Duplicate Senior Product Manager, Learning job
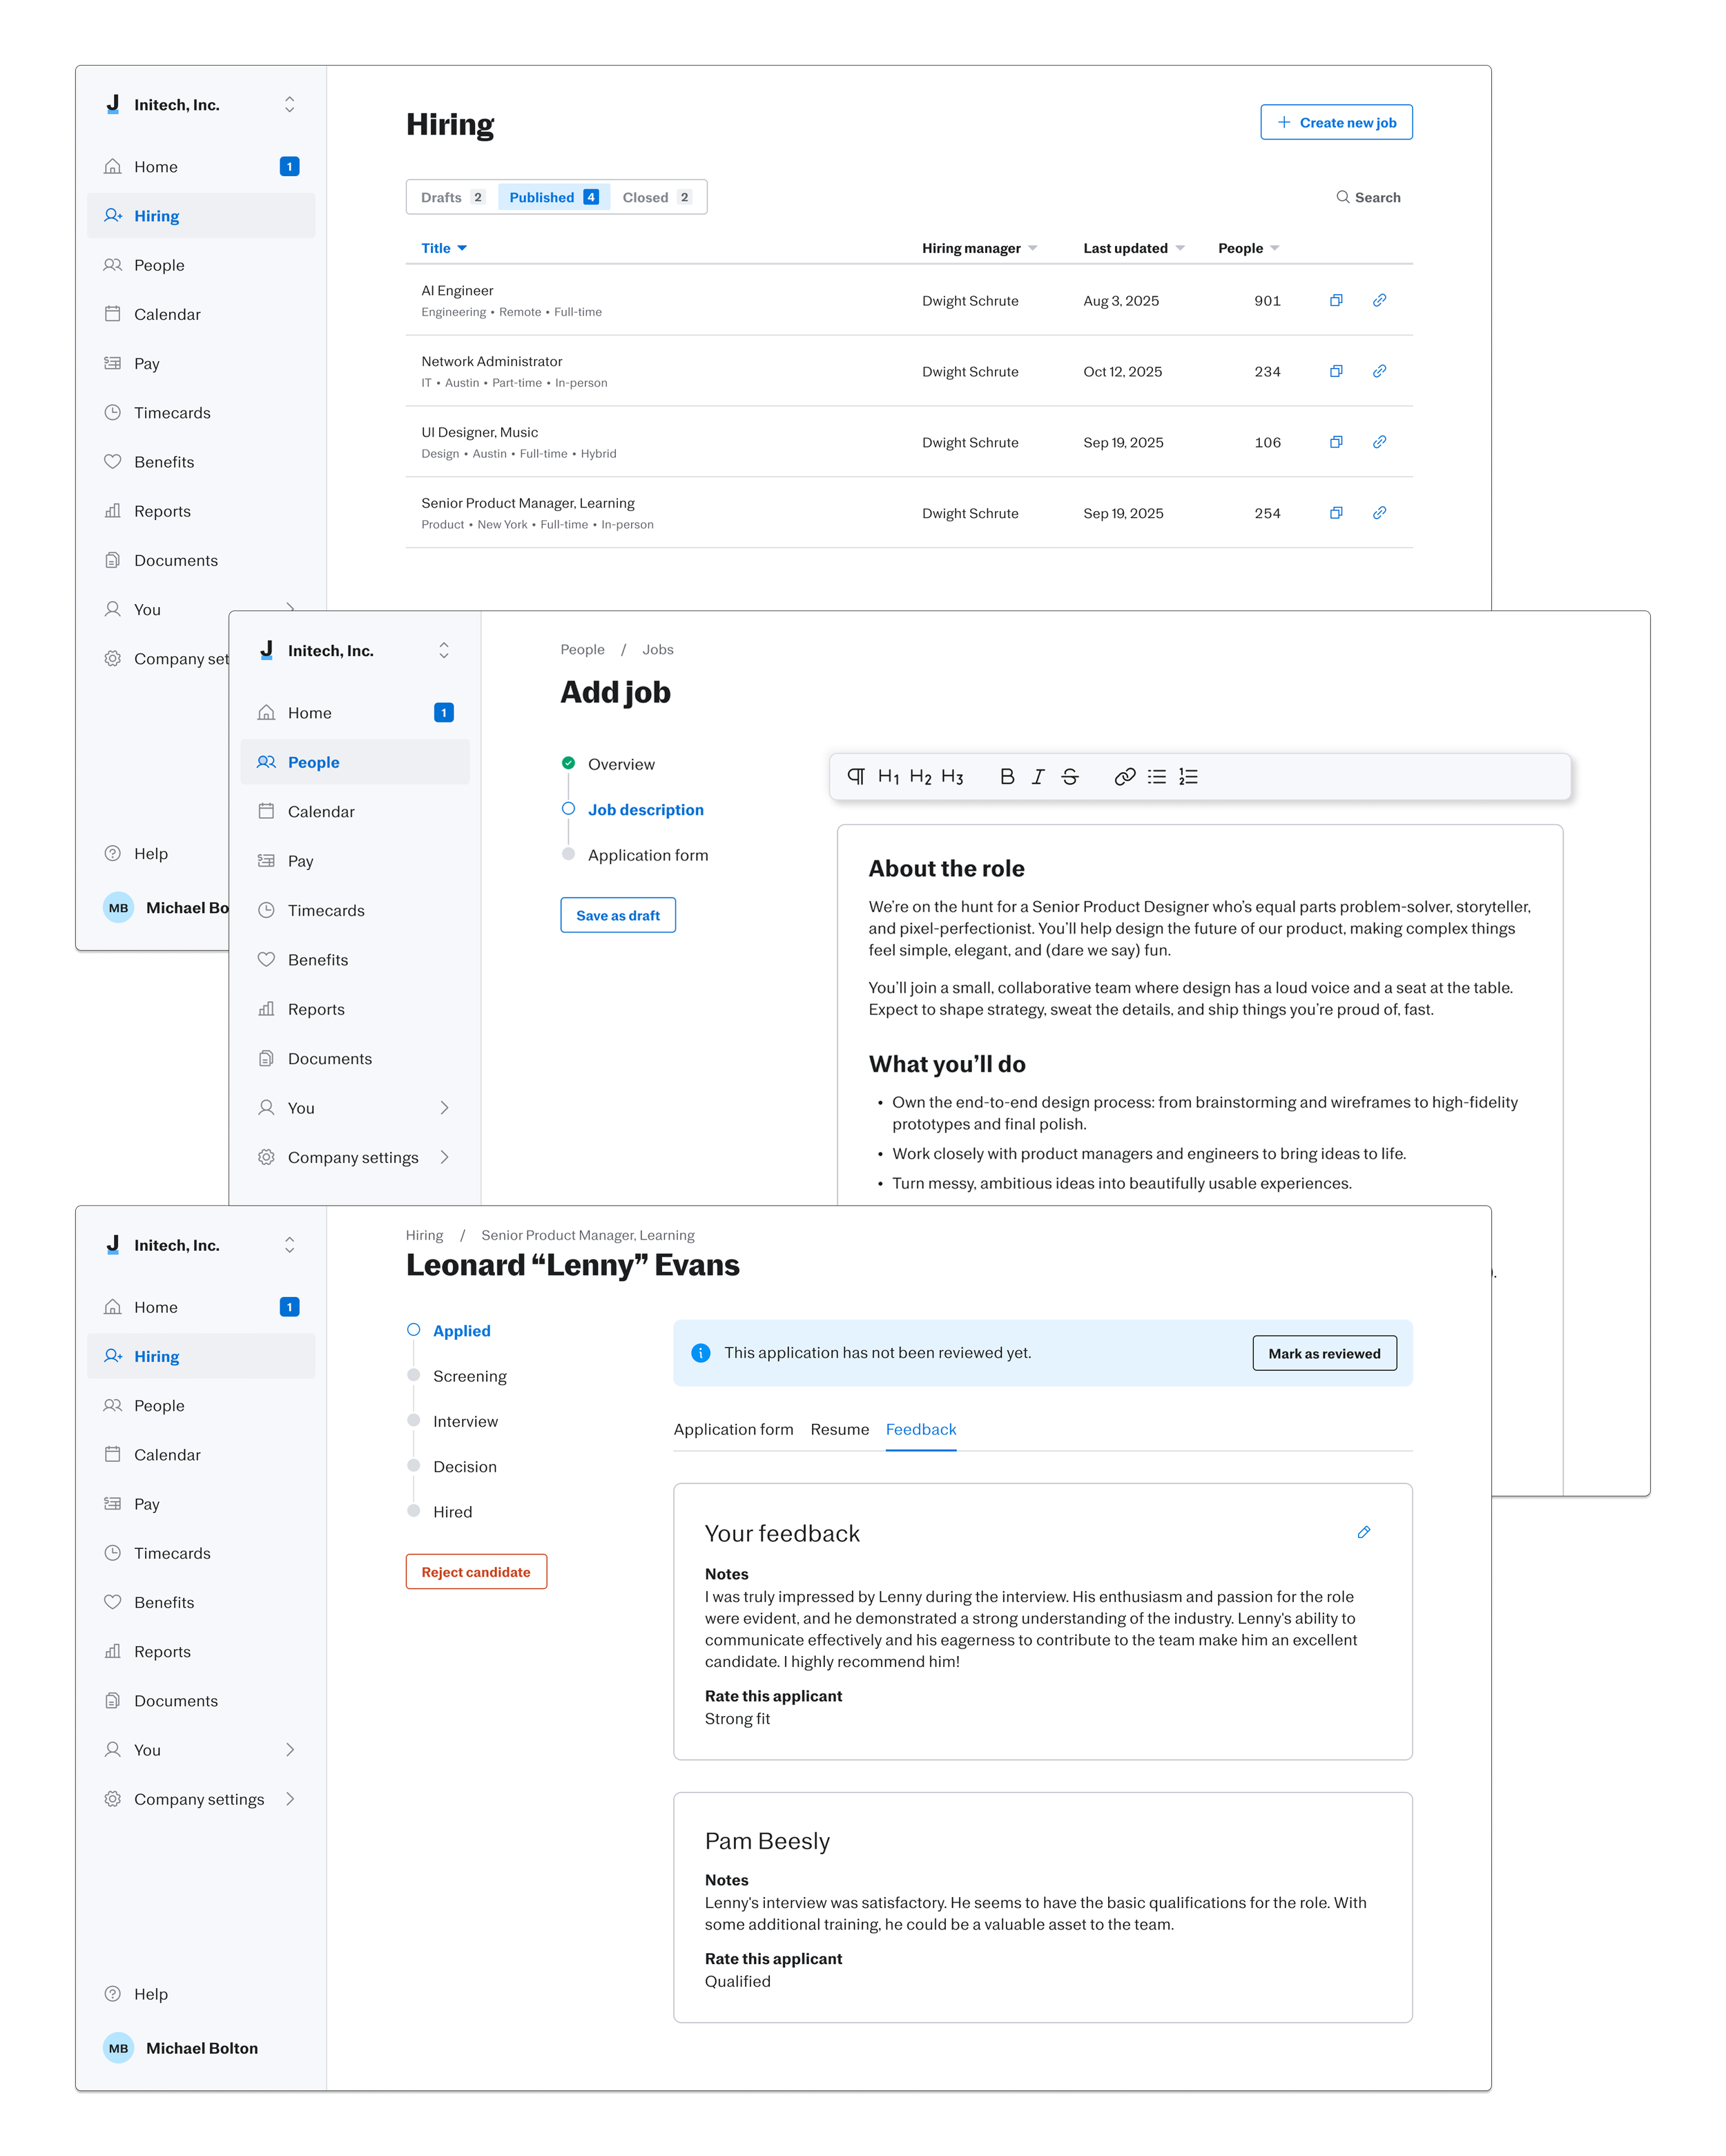Screen dimensions: 1726x2156 pos(1335,513)
